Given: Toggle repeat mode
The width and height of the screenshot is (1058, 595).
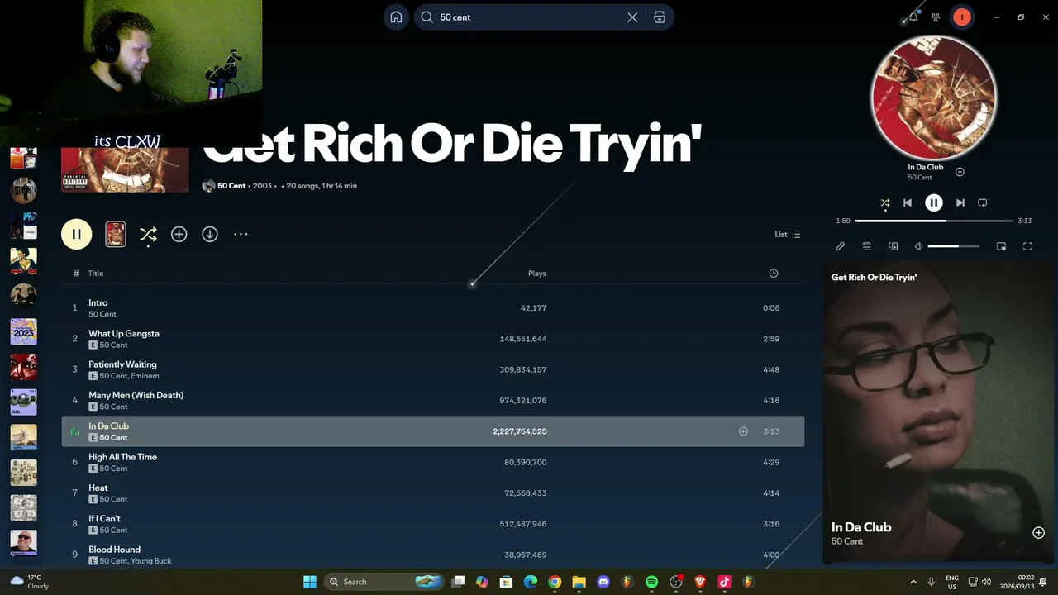Looking at the screenshot, I should tap(983, 202).
